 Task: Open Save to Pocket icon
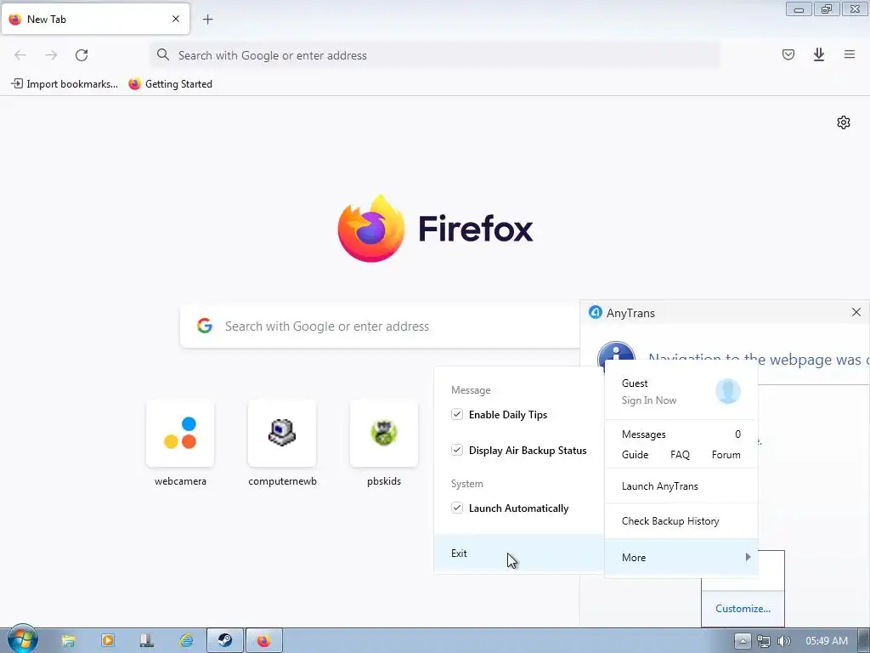[788, 54]
